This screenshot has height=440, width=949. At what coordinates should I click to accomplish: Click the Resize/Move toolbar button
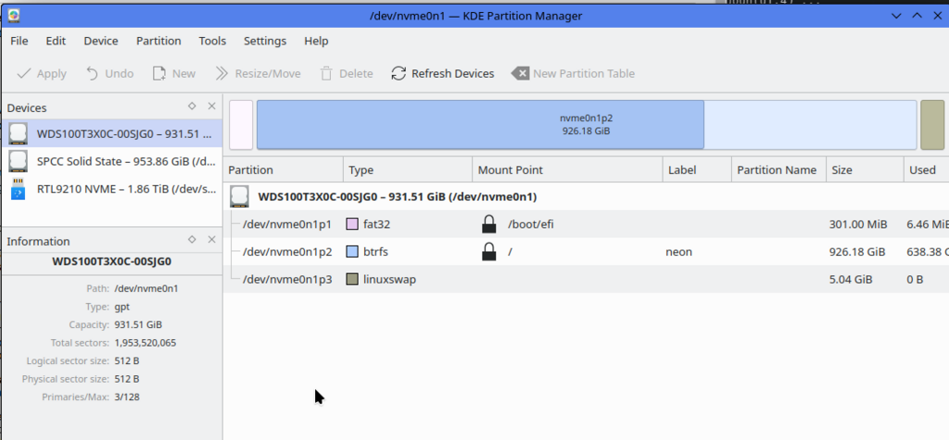coord(258,74)
